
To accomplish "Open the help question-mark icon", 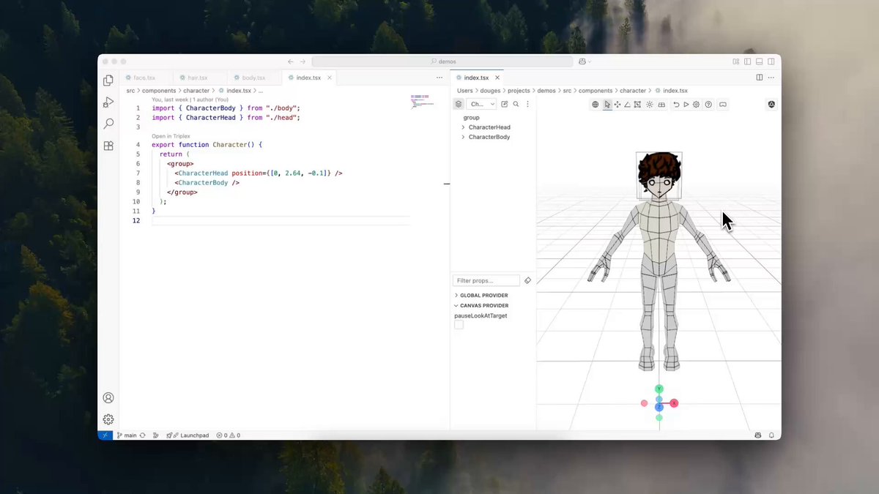I will (708, 105).
